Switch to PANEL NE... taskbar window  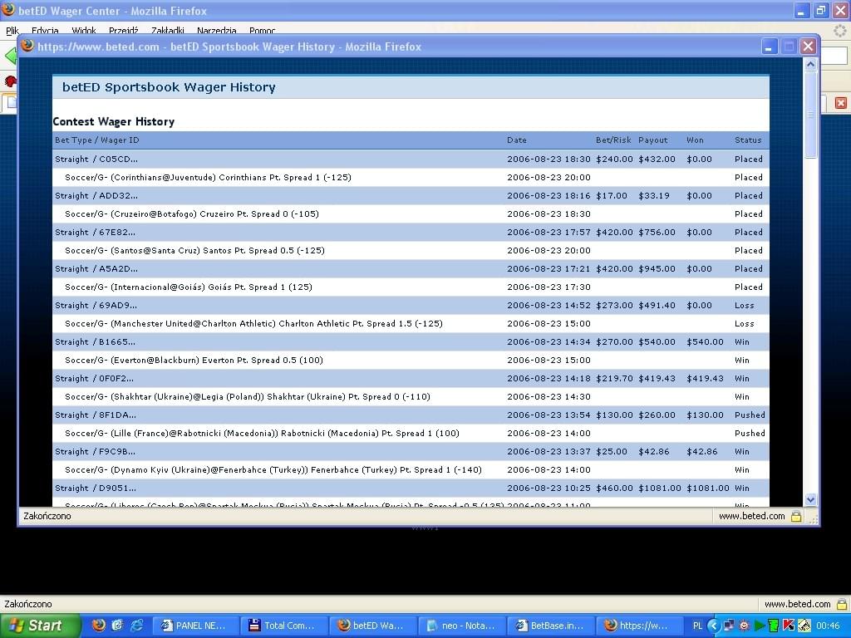tap(195, 626)
